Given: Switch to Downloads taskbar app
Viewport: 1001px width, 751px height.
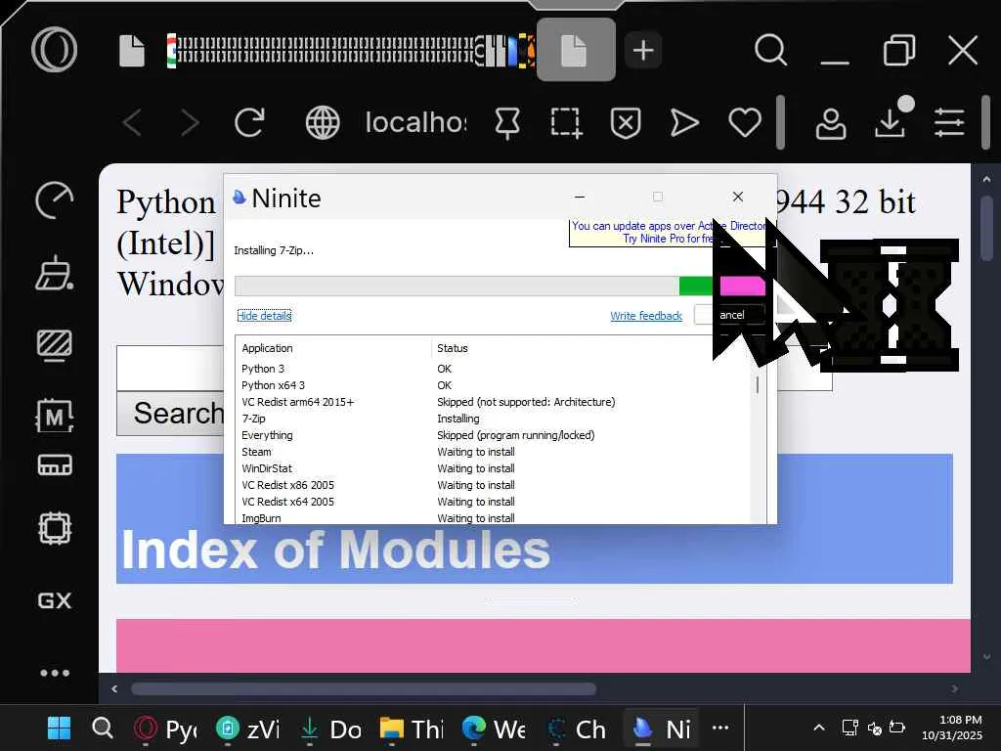Looking at the screenshot, I should tap(330, 729).
